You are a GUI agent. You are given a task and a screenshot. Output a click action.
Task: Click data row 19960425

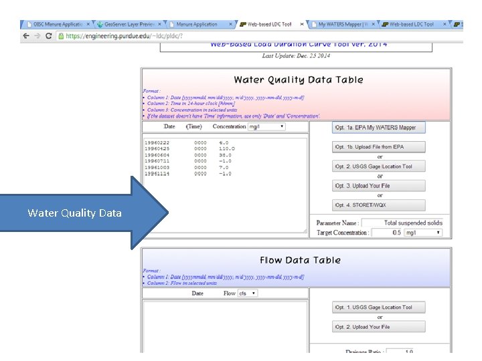[189, 148]
